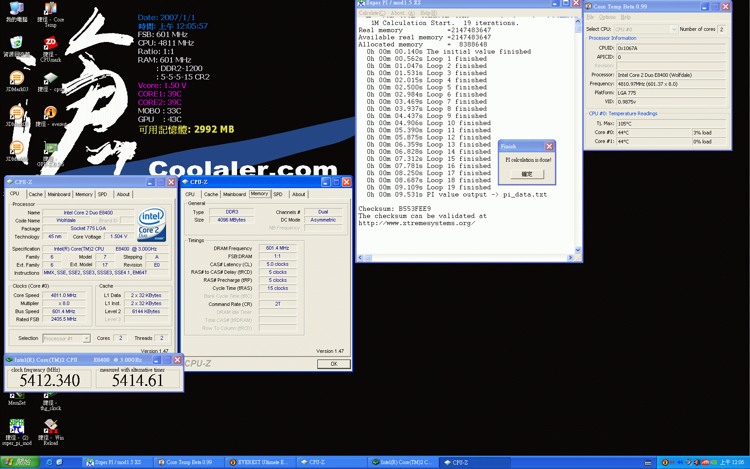Open the About...(A) menu in Super PI

(403, 13)
